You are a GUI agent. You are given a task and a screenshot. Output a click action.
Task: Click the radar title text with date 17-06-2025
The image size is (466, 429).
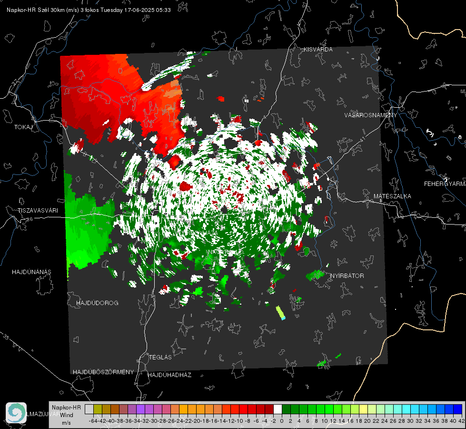click(x=89, y=10)
